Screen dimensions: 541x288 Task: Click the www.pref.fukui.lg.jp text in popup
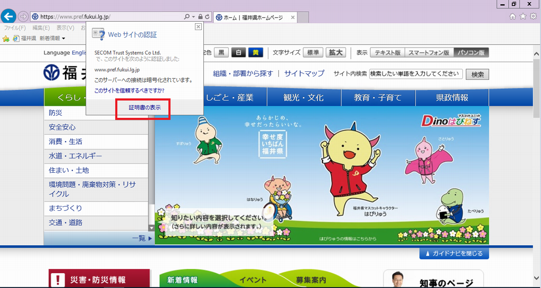(117, 70)
